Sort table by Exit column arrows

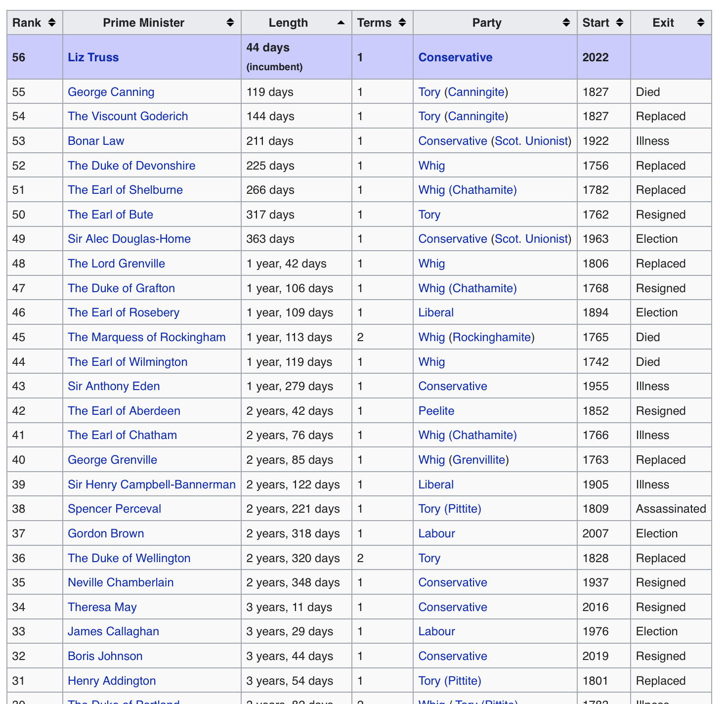pos(701,23)
